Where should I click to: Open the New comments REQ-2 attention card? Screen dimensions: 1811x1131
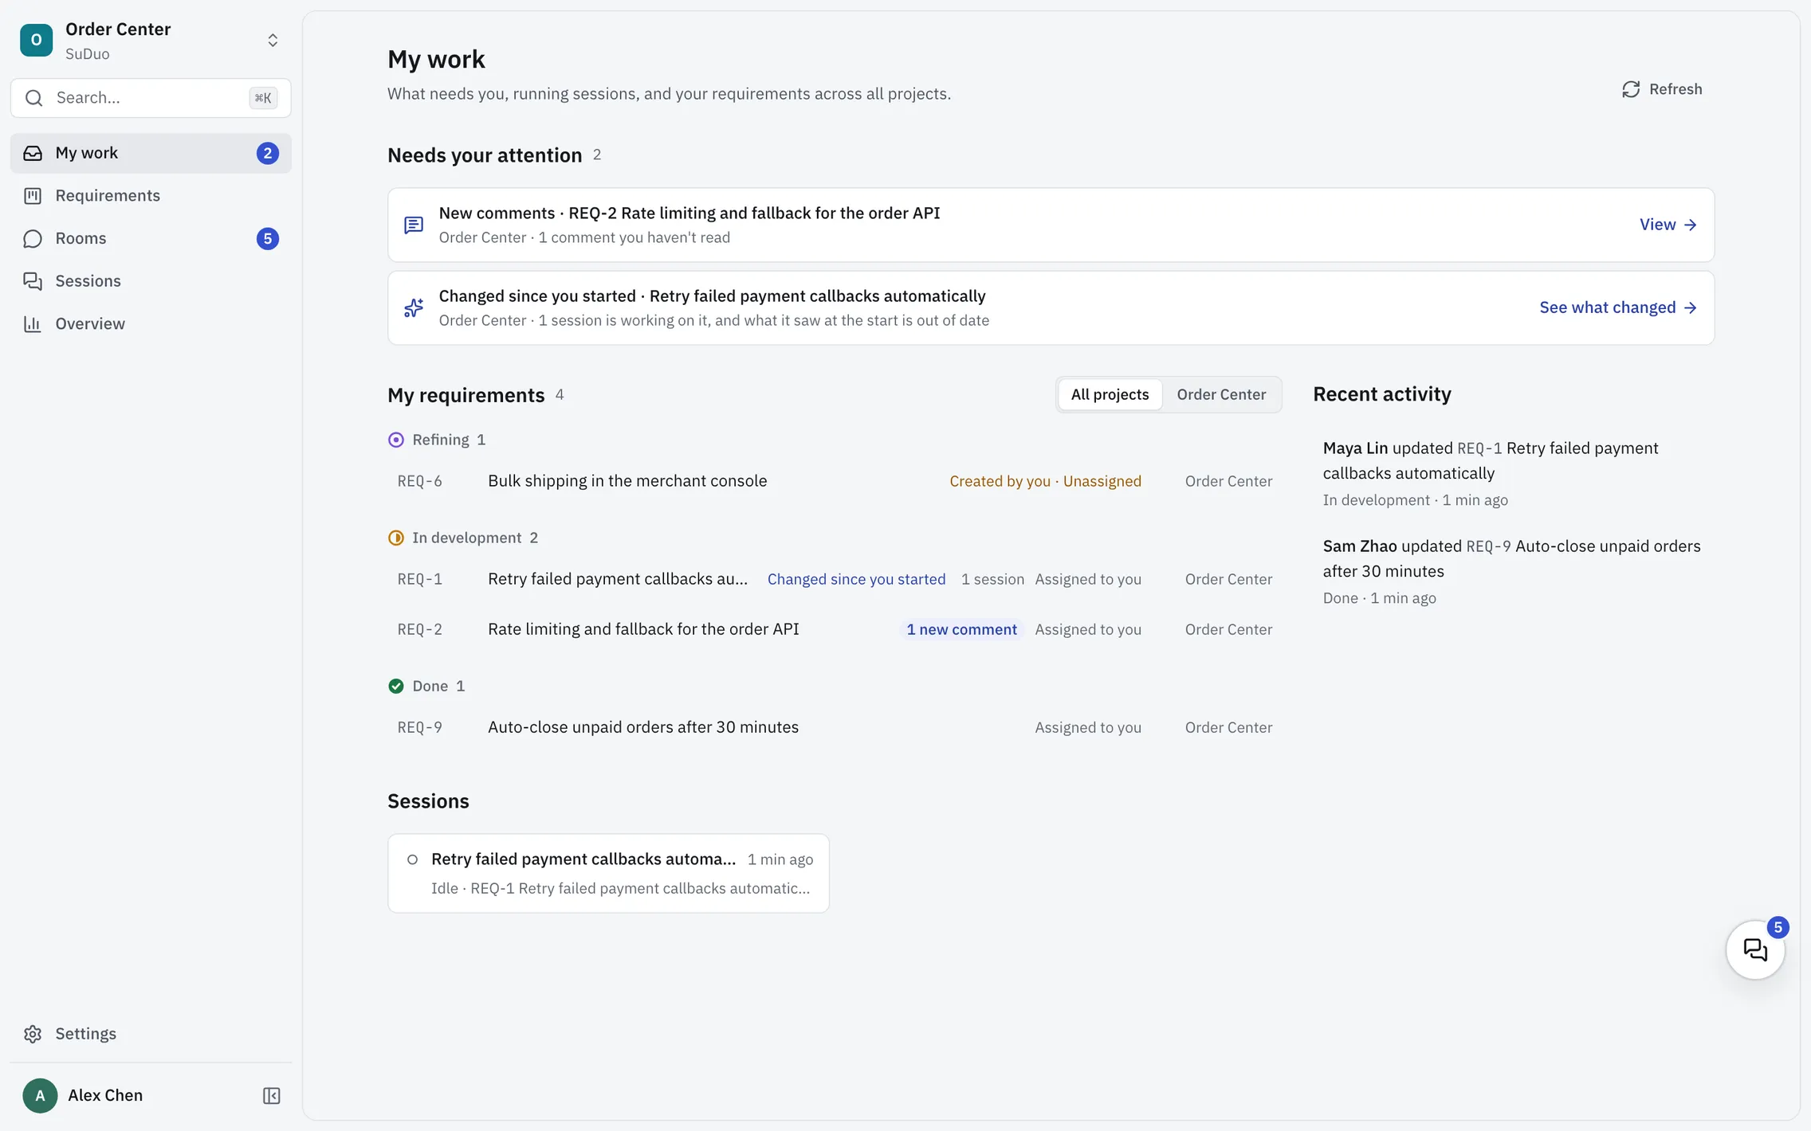(x=1051, y=225)
